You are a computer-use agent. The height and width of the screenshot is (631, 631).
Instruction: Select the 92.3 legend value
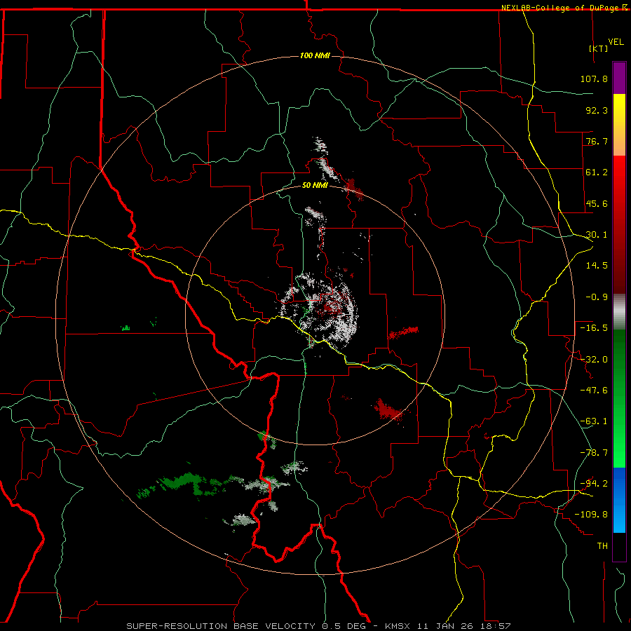click(597, 110)
